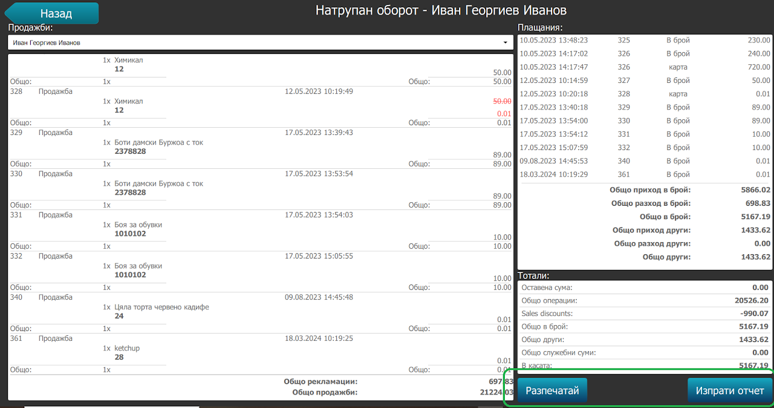
Task: Click sale 330 timestamp 17.05.2023 13:53:54
Action: click(319, 174)
